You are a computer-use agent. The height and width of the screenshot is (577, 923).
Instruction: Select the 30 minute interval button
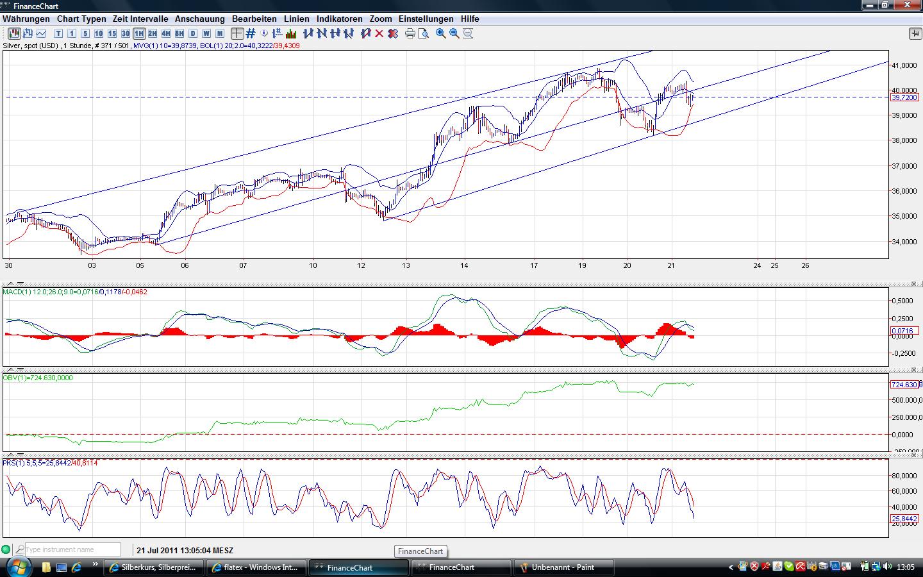pos(126,33)
